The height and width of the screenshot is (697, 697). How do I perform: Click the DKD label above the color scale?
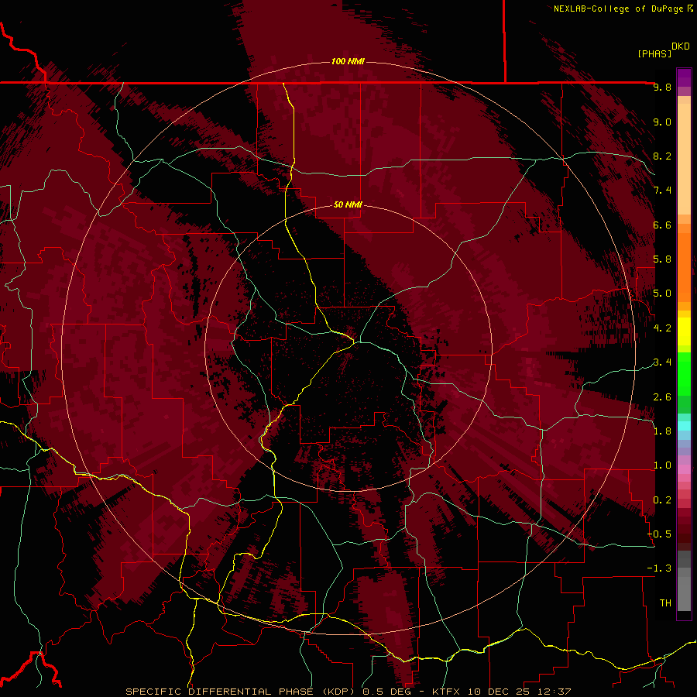(x=681, y=46)
